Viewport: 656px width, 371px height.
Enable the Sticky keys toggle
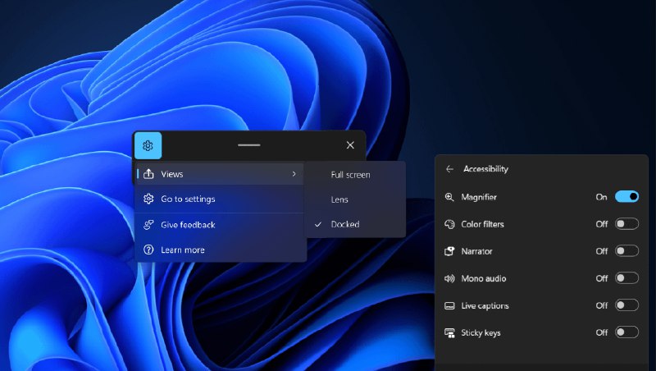(x=626, y=332)
